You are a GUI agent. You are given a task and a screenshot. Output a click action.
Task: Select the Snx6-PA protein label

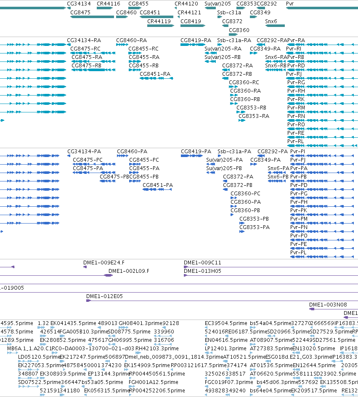pyautogui.click(x=278, y=168)
